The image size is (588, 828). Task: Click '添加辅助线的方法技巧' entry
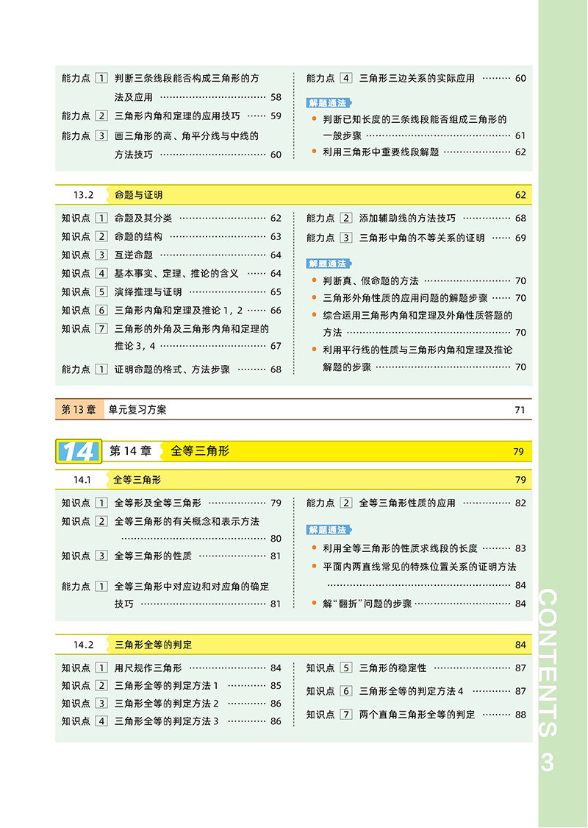click(407, 218)
